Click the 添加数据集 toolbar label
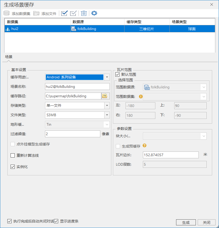Screen dimensions: 219x228 (x=21, y=13)
